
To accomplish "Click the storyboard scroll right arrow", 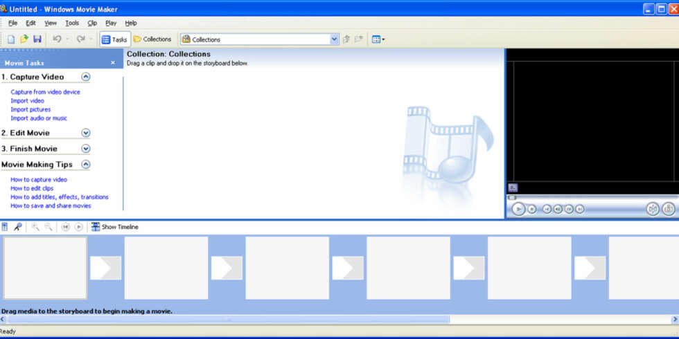I will pos(675,320).
